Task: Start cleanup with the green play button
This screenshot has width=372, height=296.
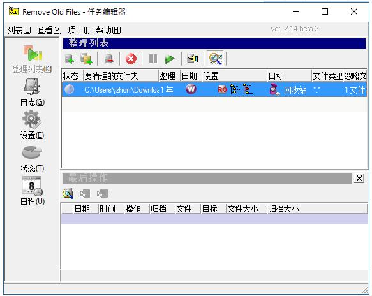Action: pos(170,59)
